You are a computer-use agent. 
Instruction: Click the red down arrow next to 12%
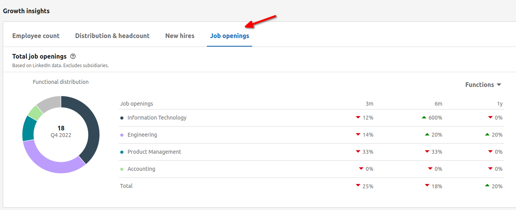(x=358, y=117)
